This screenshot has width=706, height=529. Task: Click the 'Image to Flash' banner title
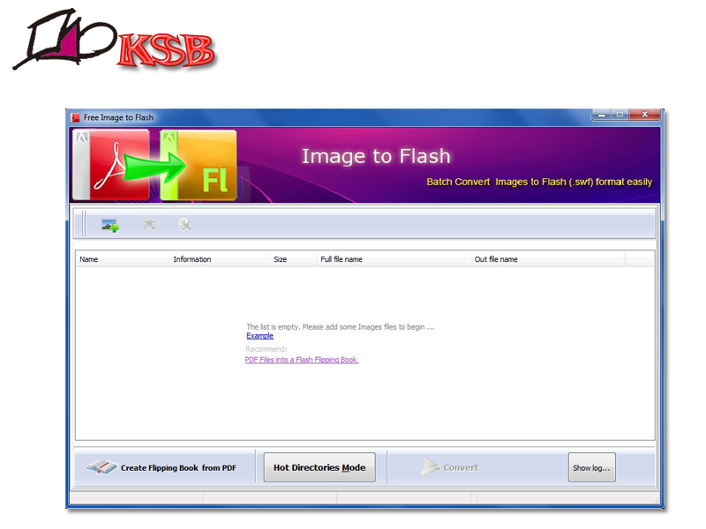[376, 156]
